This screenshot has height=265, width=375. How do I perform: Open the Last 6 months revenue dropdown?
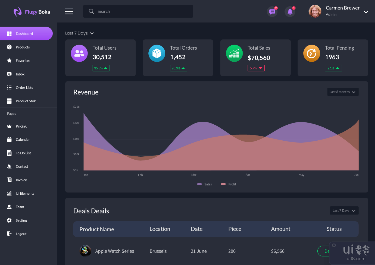[x=343, y=92]
